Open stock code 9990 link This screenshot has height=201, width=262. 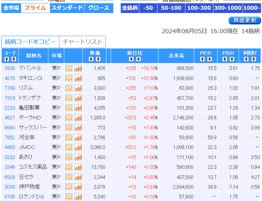[x=10, y=127]
